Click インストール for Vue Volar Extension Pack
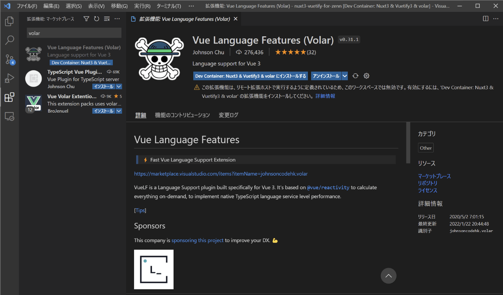Screen dimensions: 503x295 [x=104, y=111]
